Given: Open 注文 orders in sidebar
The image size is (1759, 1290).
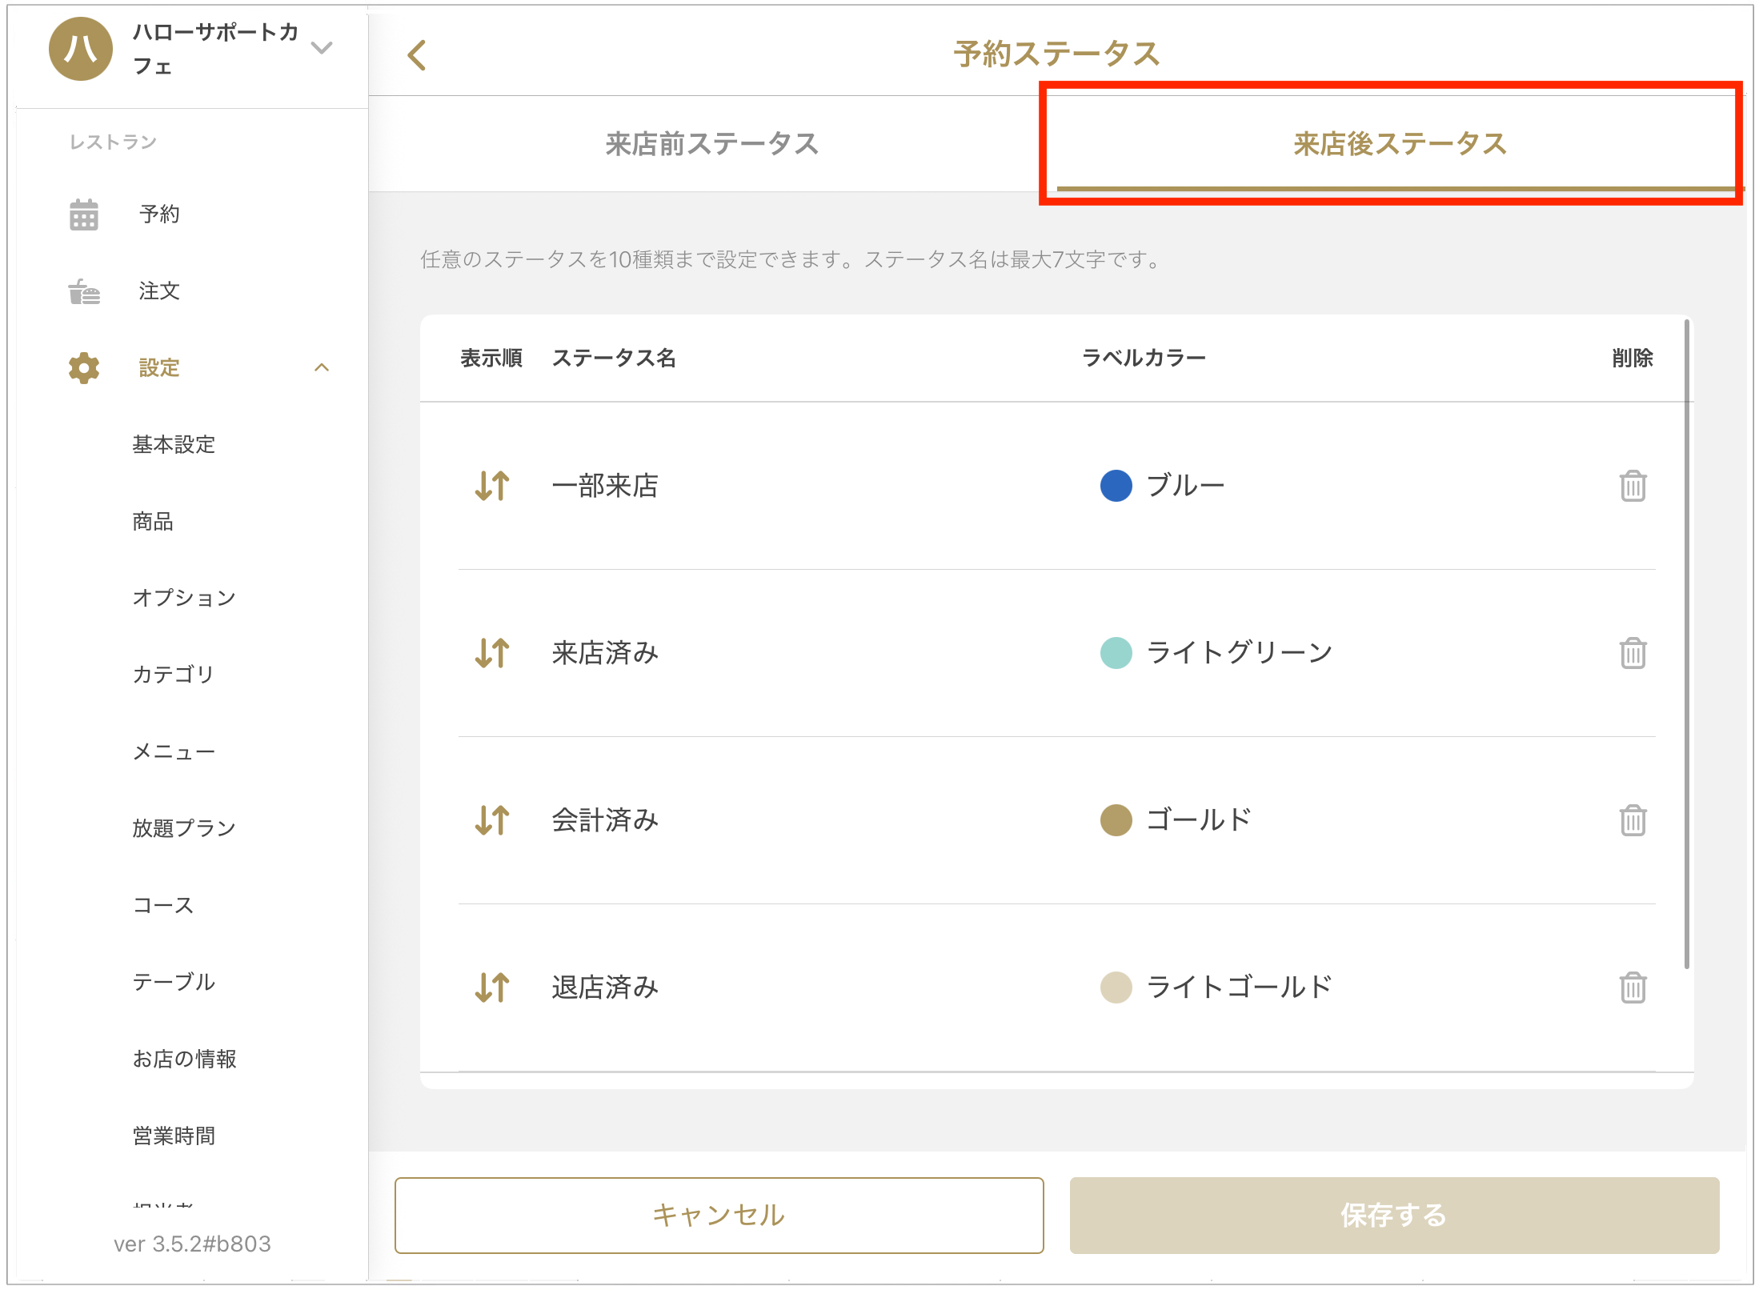Looking at the screenshot, I should 158,291.
